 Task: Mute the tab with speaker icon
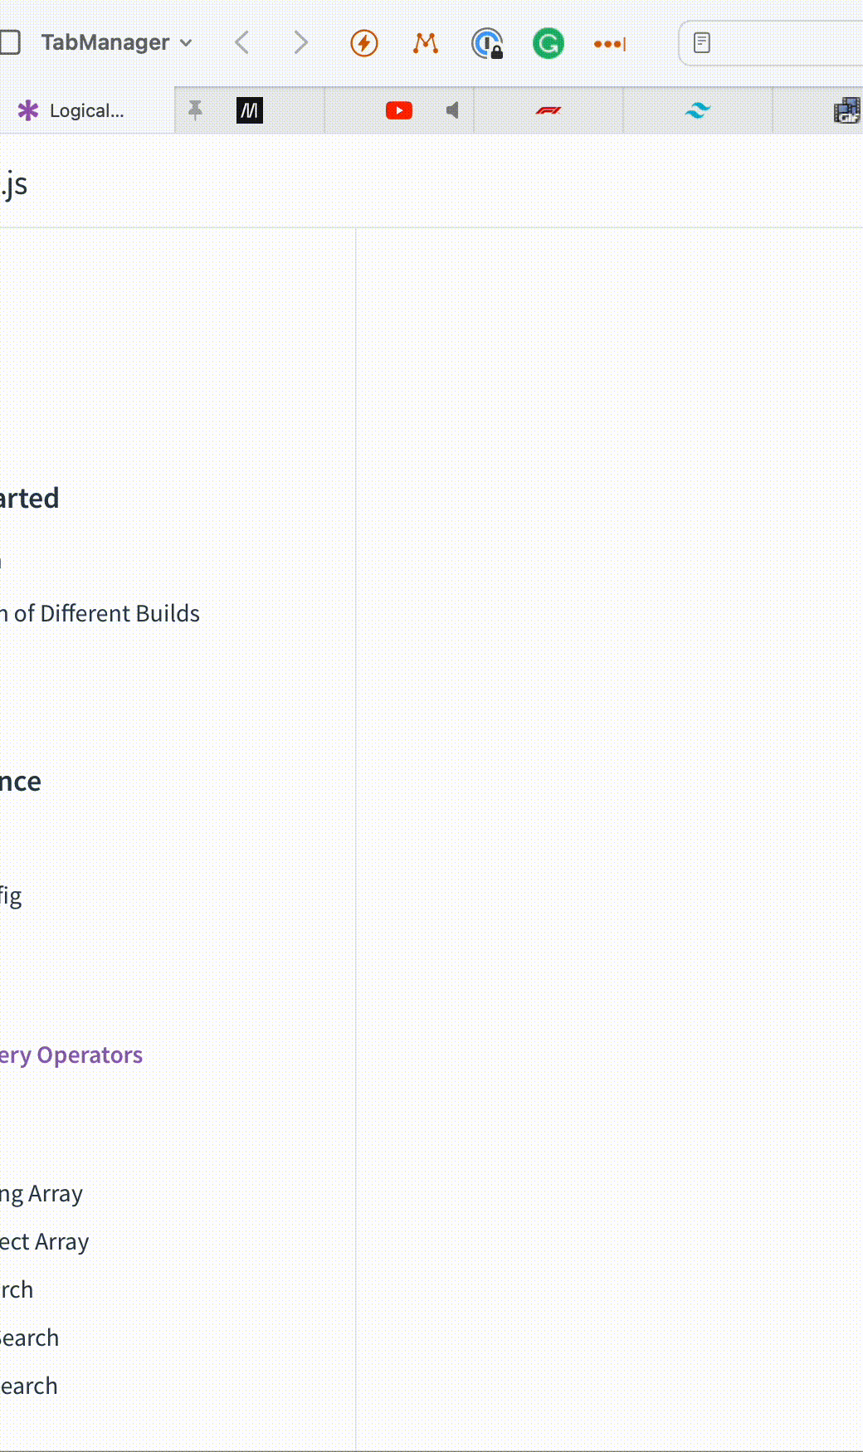(x=452, y=110)
